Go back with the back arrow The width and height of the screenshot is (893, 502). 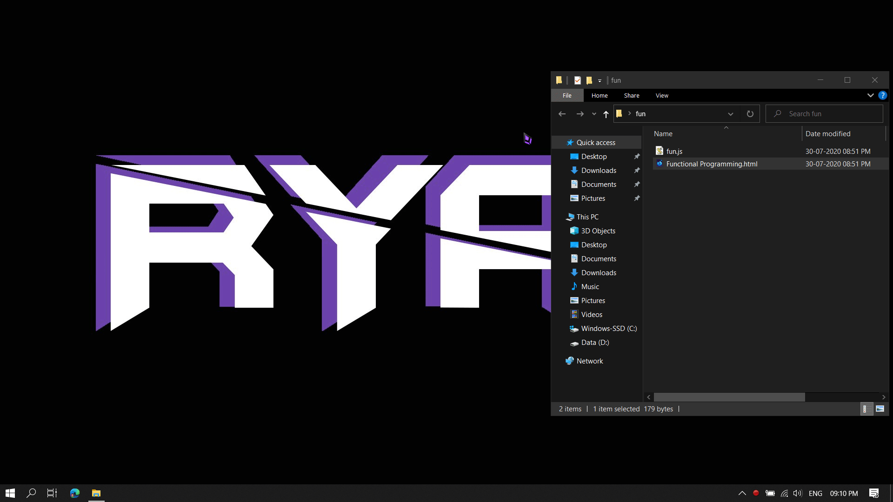[562, 114]
